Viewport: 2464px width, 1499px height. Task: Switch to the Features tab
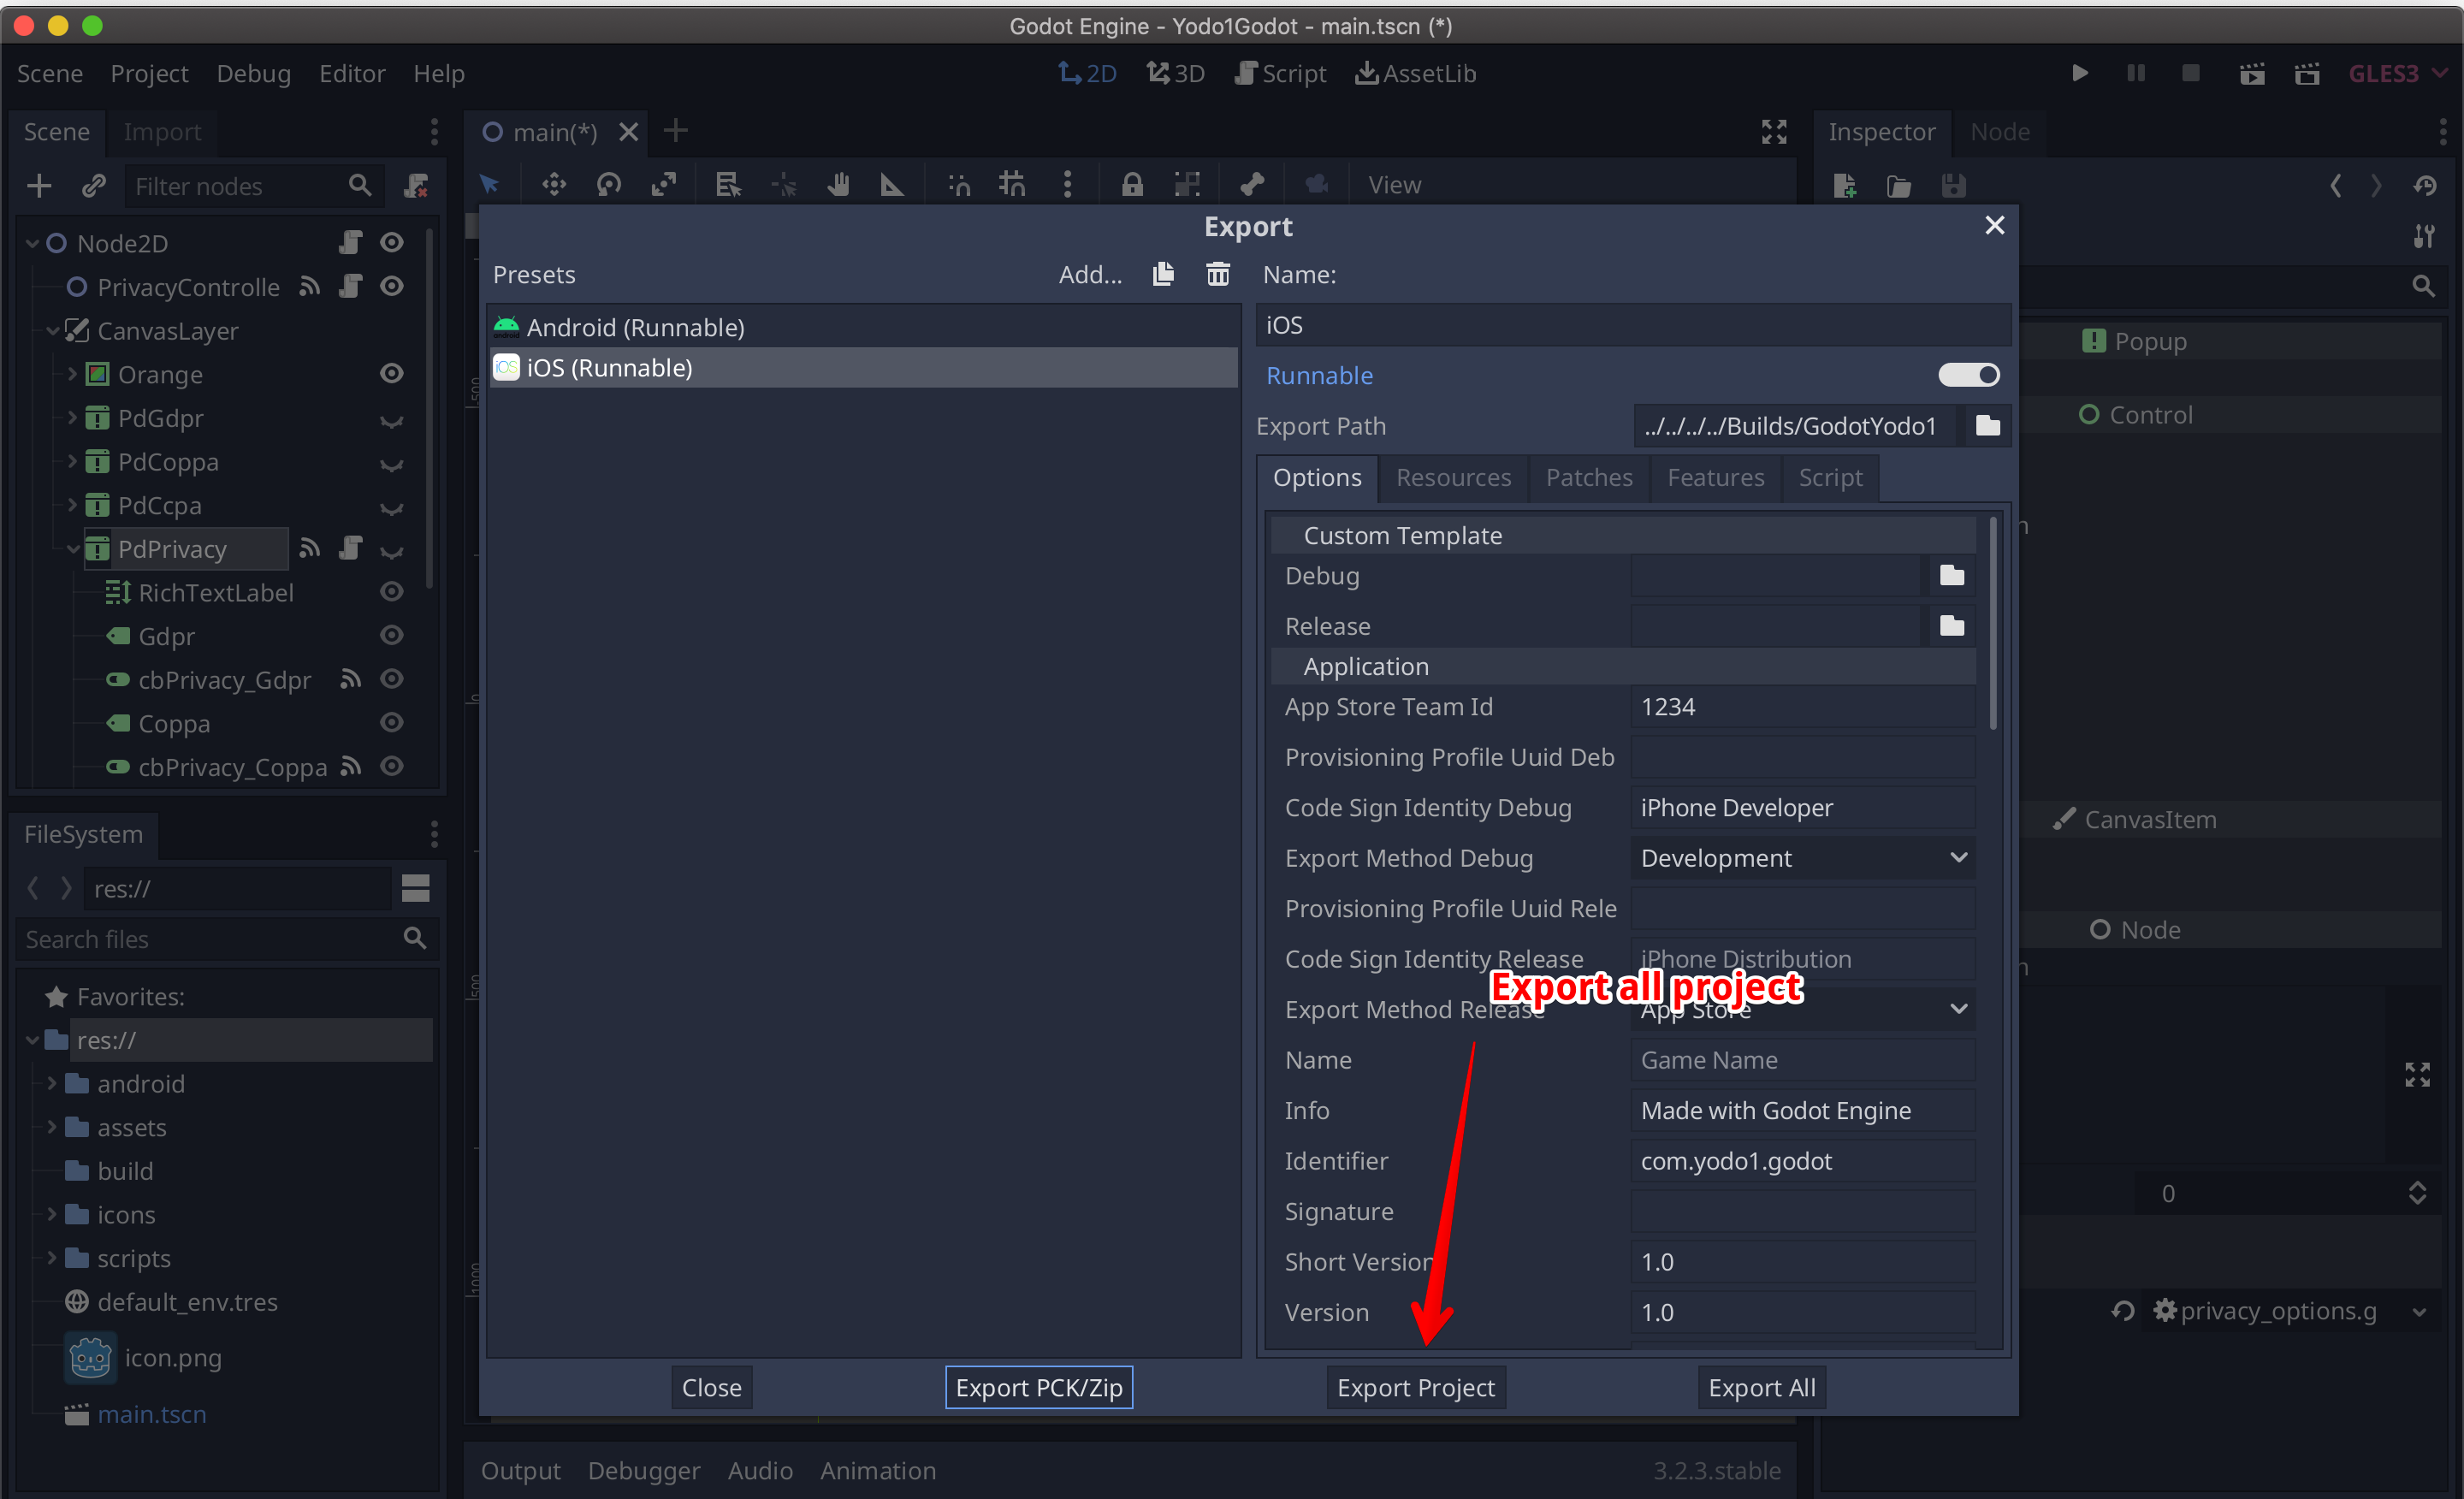(1715, 478)
